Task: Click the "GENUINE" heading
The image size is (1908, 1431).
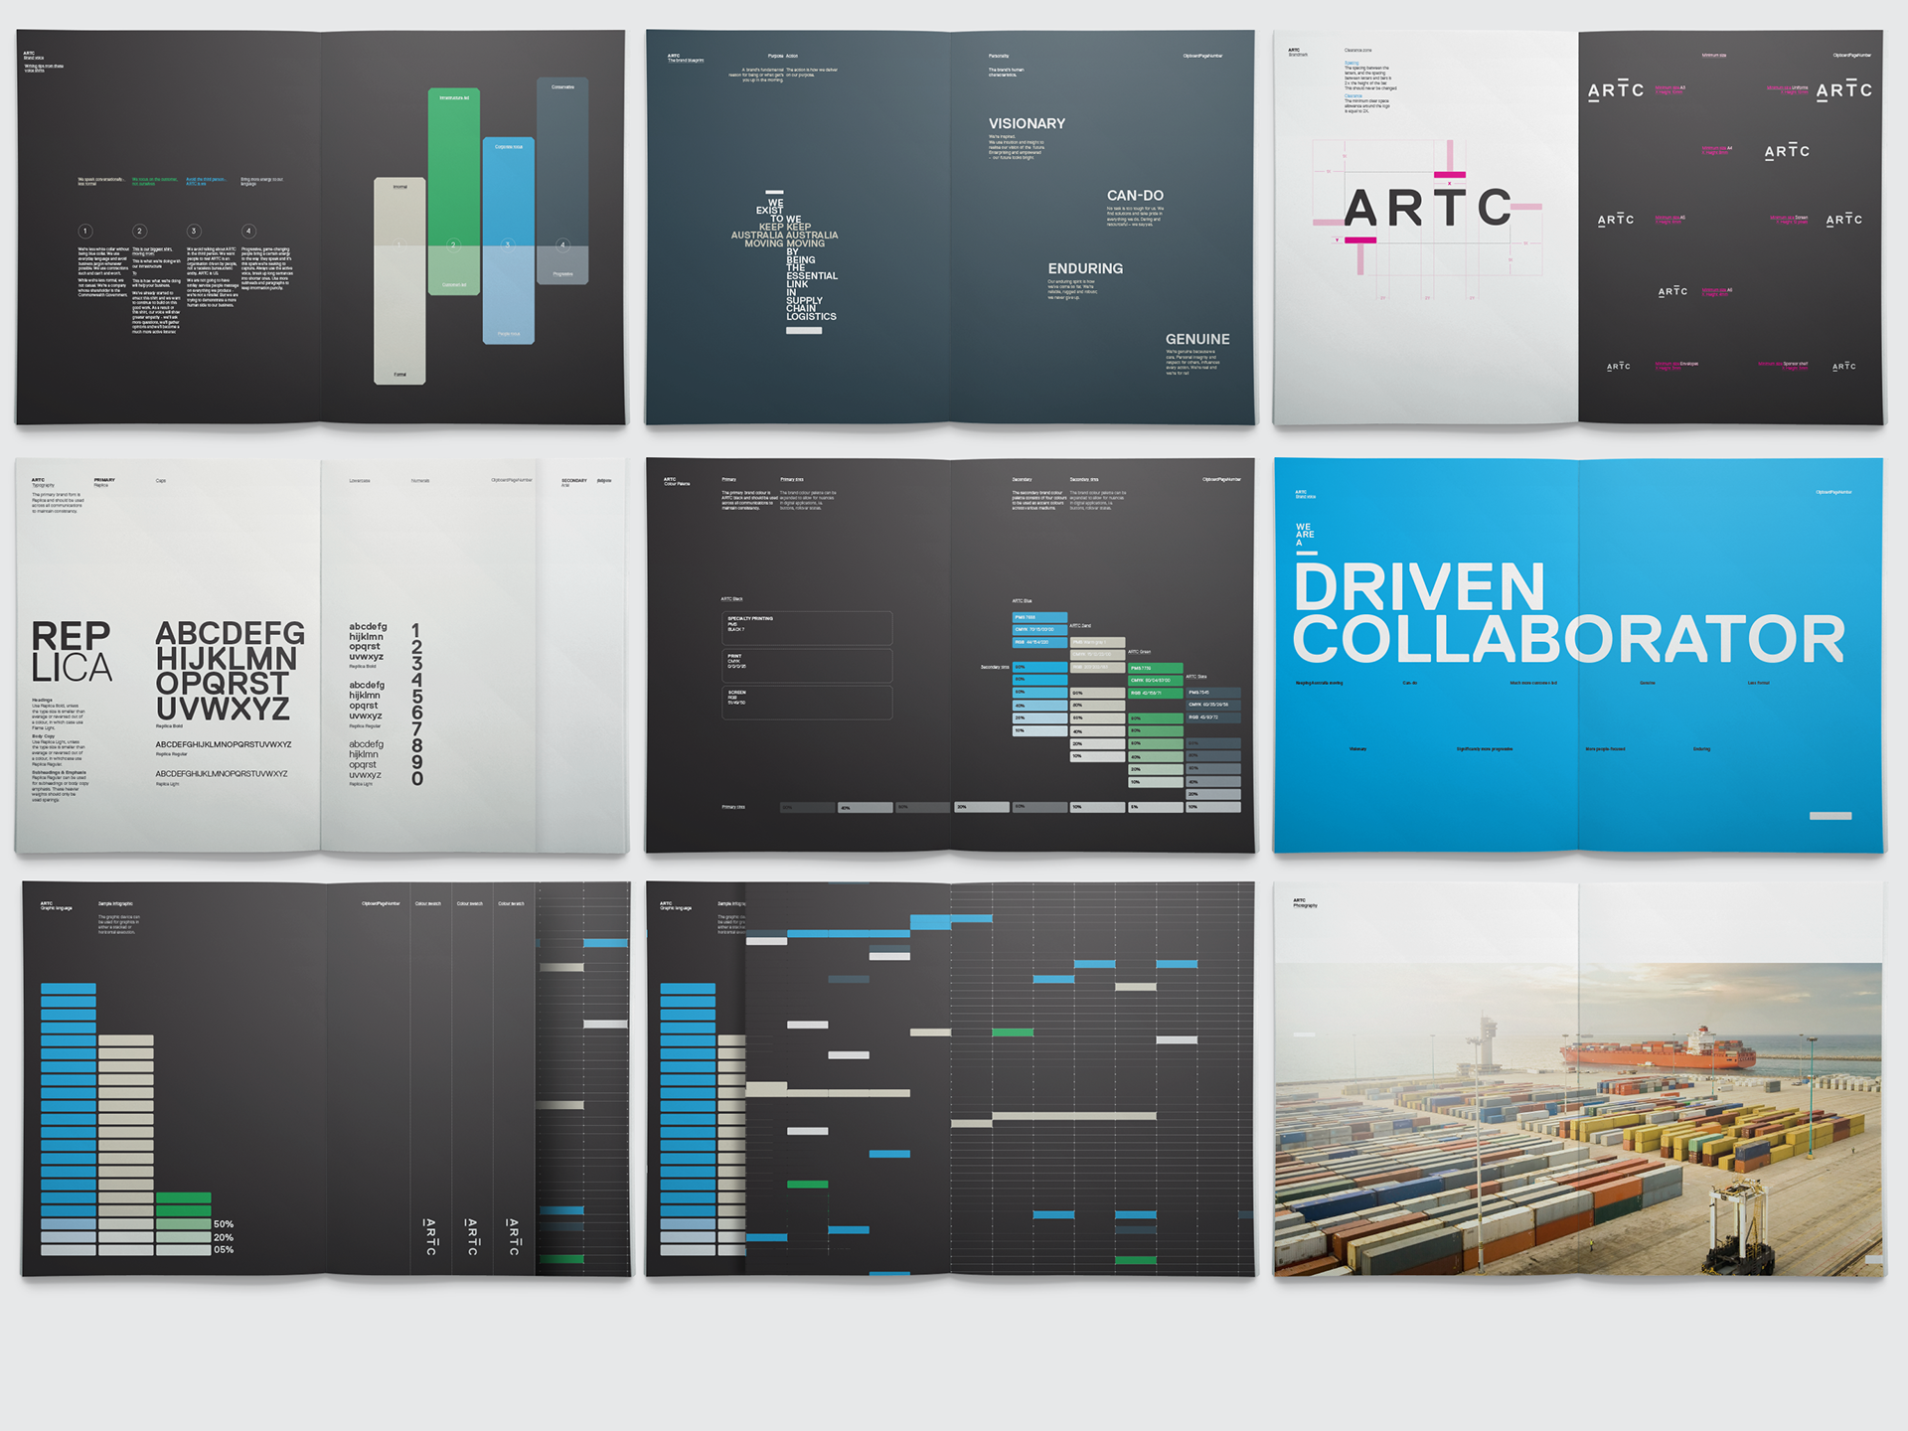Action: point(1197,339)
